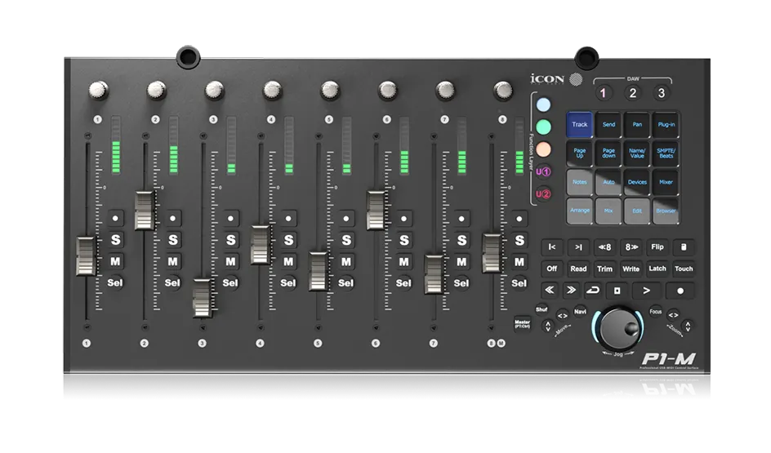This screenshot has width=771, height=453.
Task: Mute channel 7 with its M button
Action: pos(461,262)
